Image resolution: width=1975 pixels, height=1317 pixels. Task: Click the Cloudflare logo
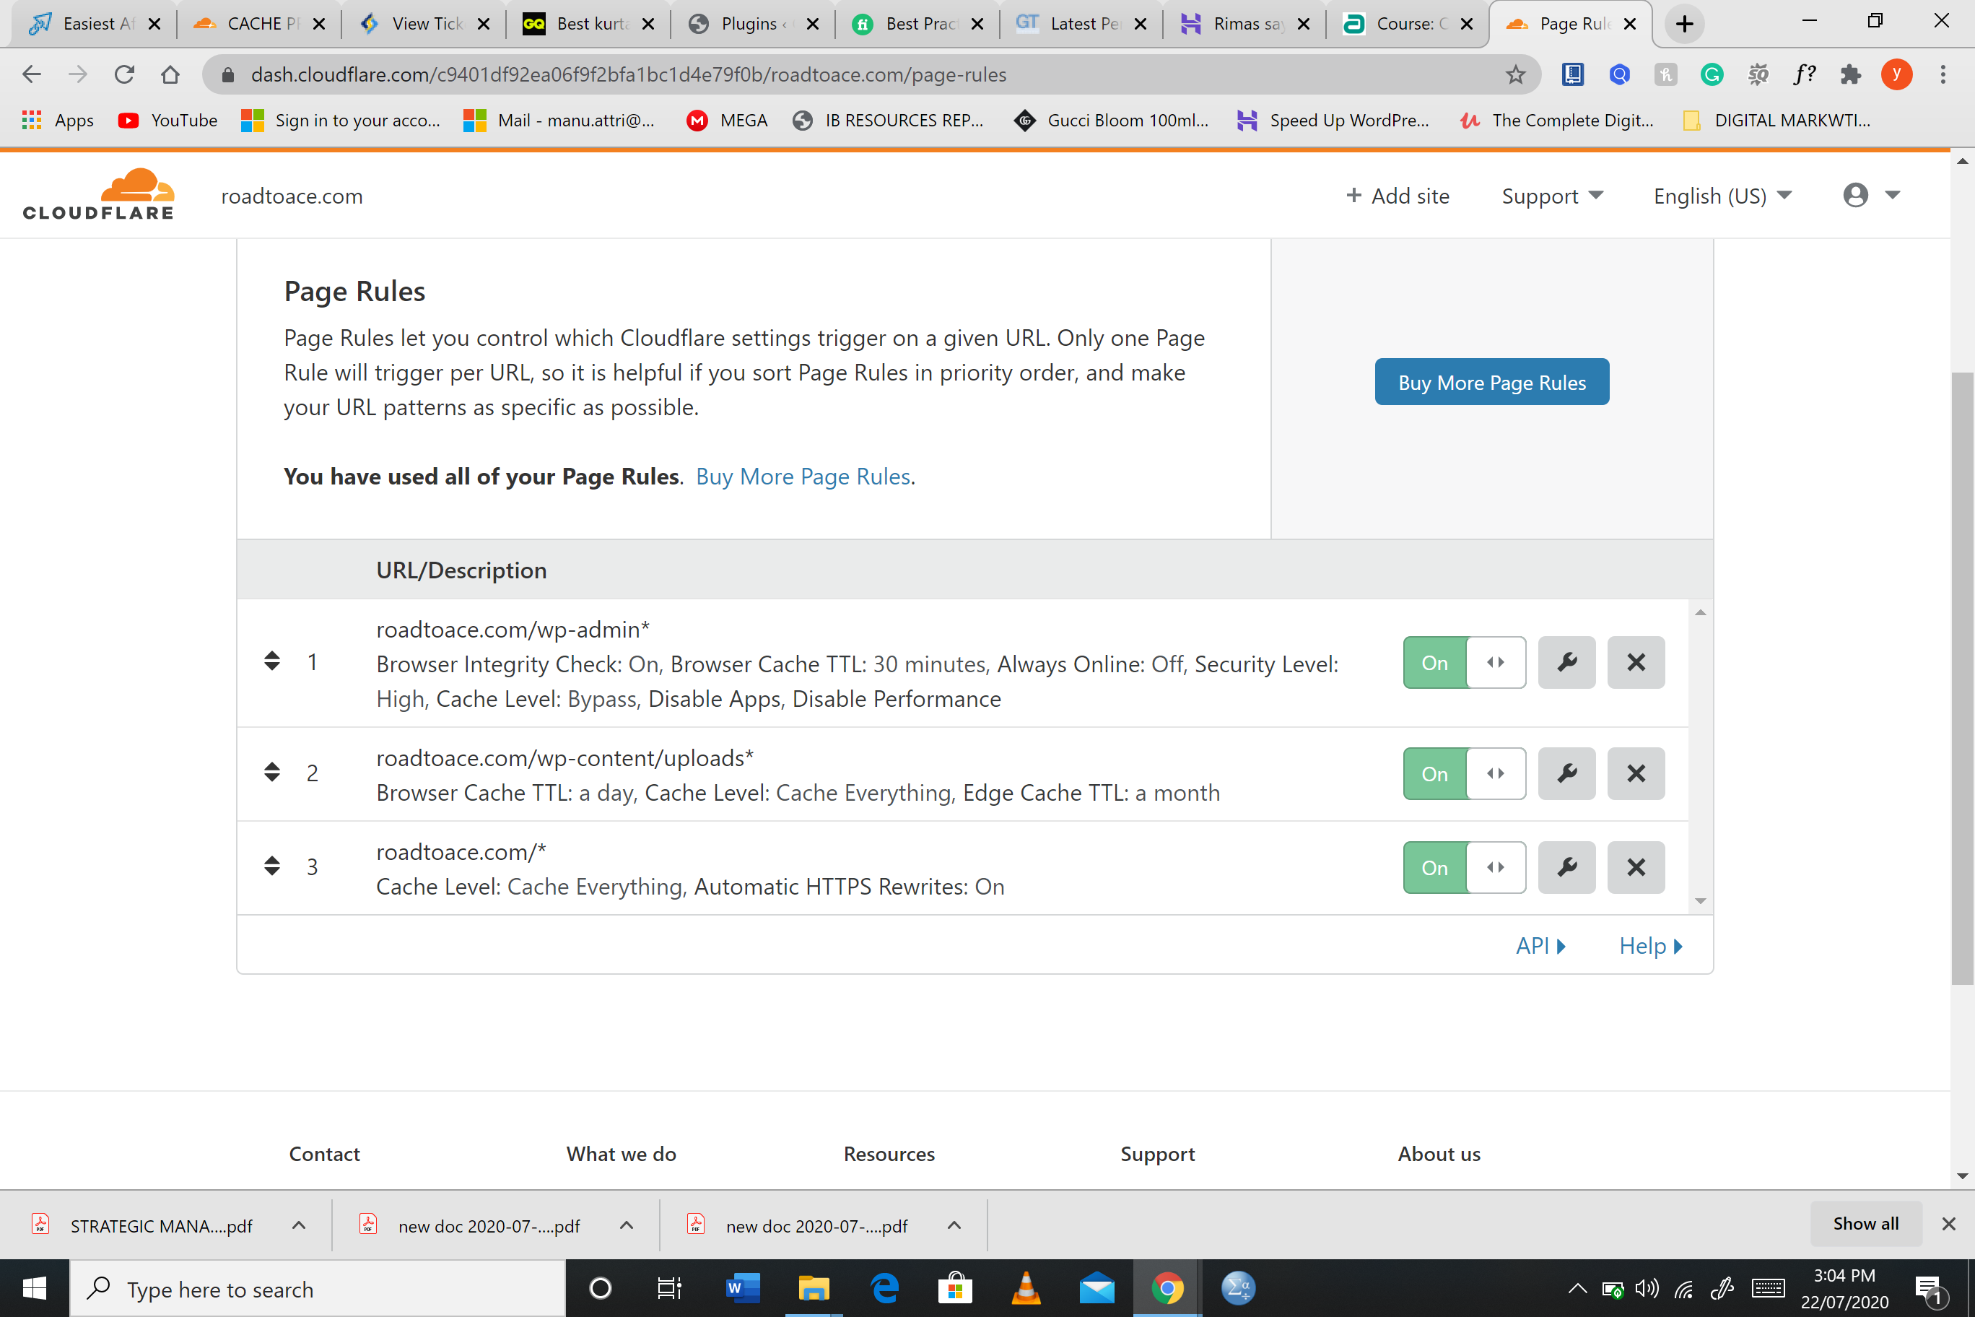coord(98,195)
